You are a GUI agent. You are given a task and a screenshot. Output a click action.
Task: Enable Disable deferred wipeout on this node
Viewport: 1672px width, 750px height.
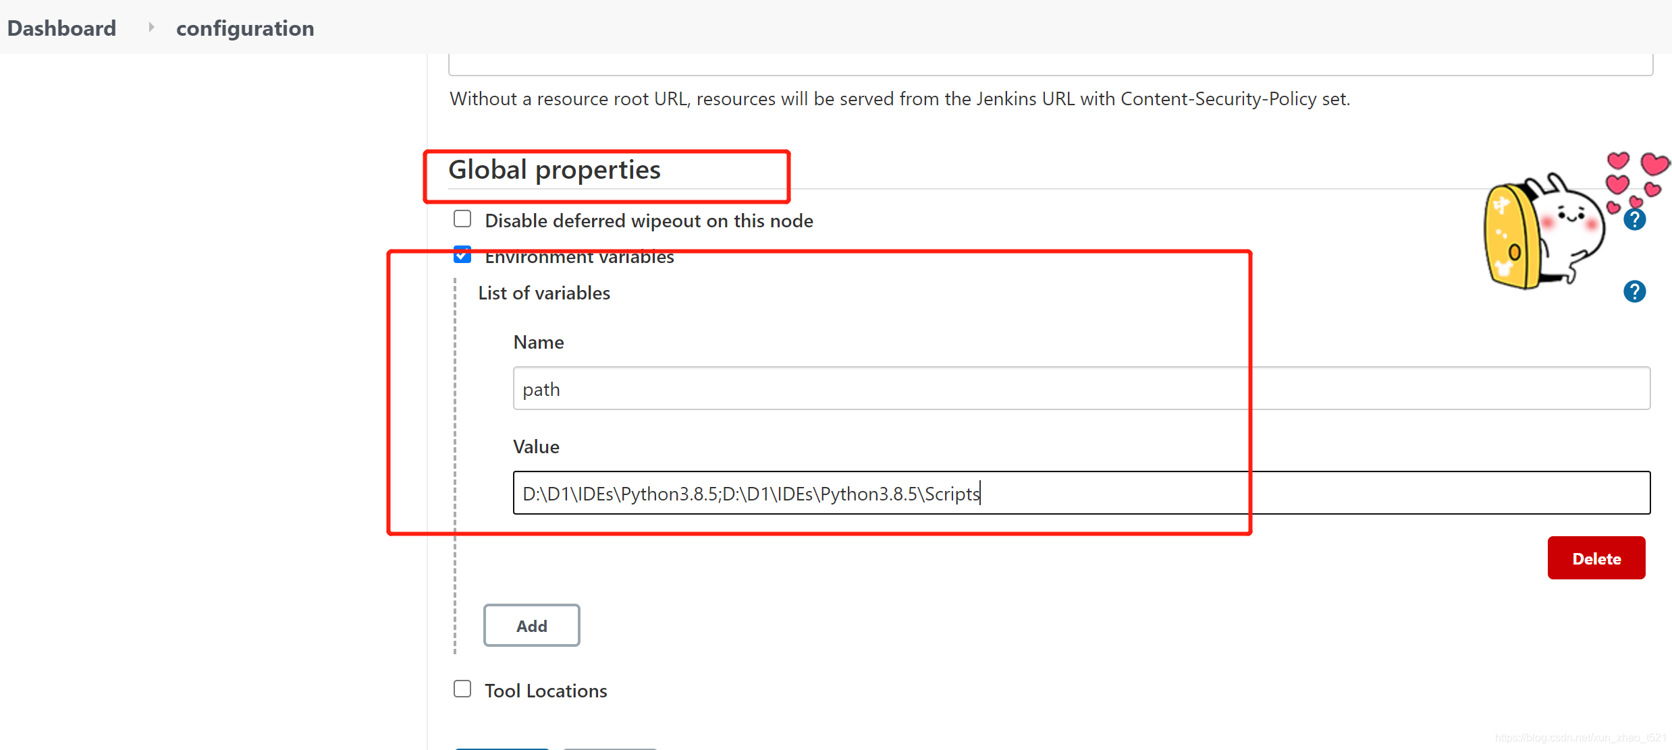462,219
